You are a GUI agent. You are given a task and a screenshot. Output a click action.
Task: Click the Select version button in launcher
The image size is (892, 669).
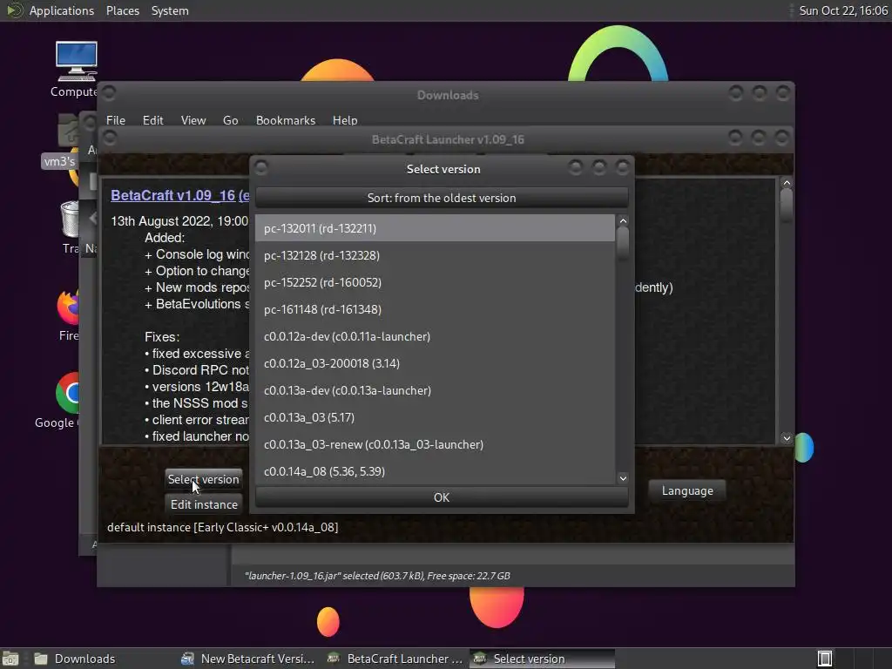click(x=203, y=479)
